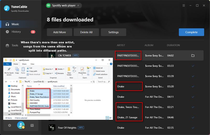Switch to the View tab in Explorer

33,64
